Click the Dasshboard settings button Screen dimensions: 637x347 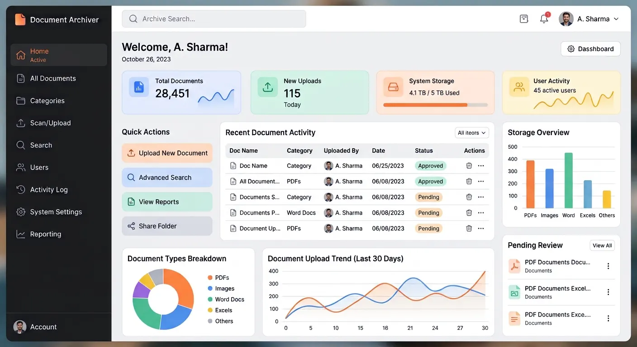[590, 49]
